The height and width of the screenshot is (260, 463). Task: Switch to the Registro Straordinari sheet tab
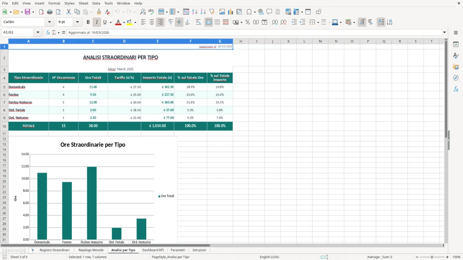54,250
